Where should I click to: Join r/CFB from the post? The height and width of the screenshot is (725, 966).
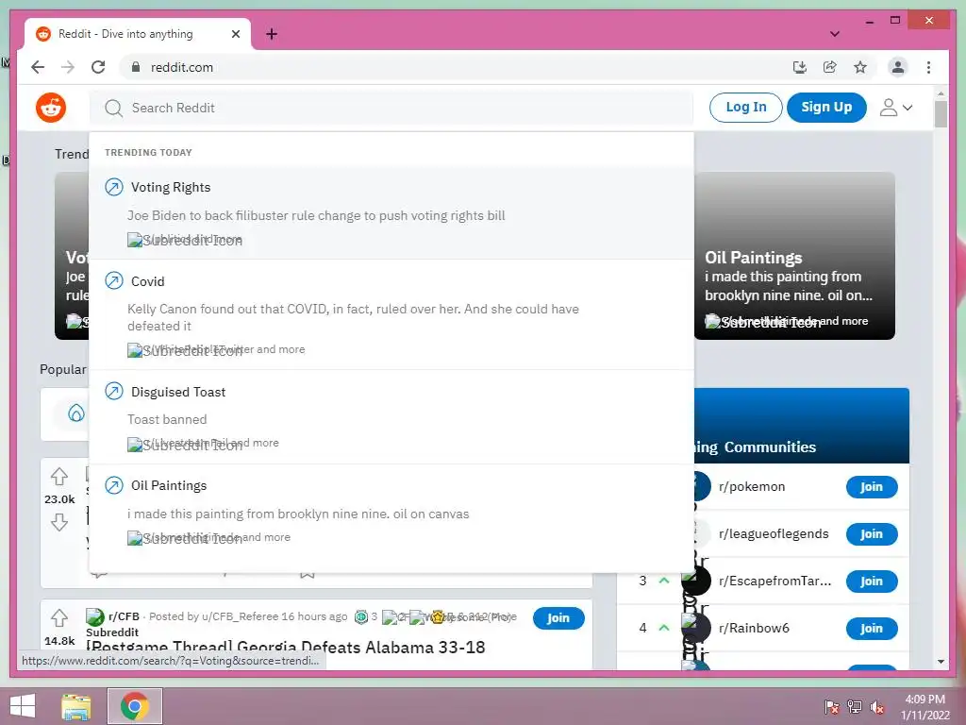pyautogui.click(x=558, y=618)
